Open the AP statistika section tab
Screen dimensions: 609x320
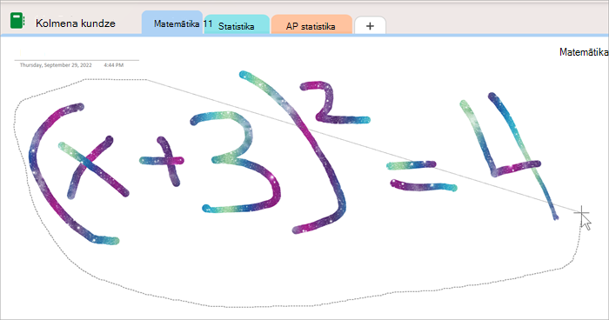(x=311, y=25)
